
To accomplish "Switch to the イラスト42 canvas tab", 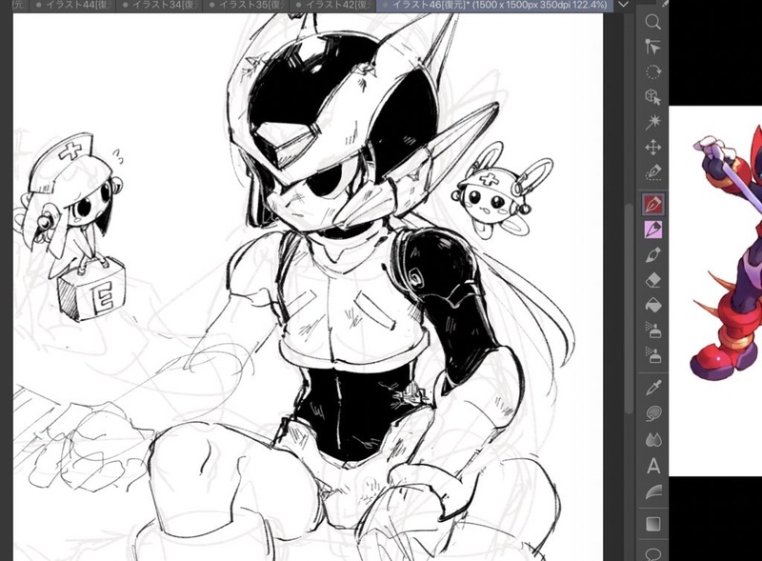I will (x=332, y=6).
